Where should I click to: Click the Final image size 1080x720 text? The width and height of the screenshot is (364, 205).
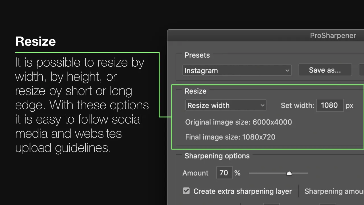click(230, 137)
